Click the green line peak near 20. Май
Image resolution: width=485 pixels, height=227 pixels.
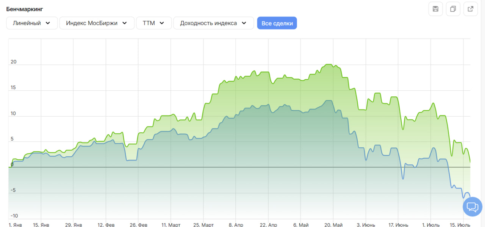[x=329, y=65]
